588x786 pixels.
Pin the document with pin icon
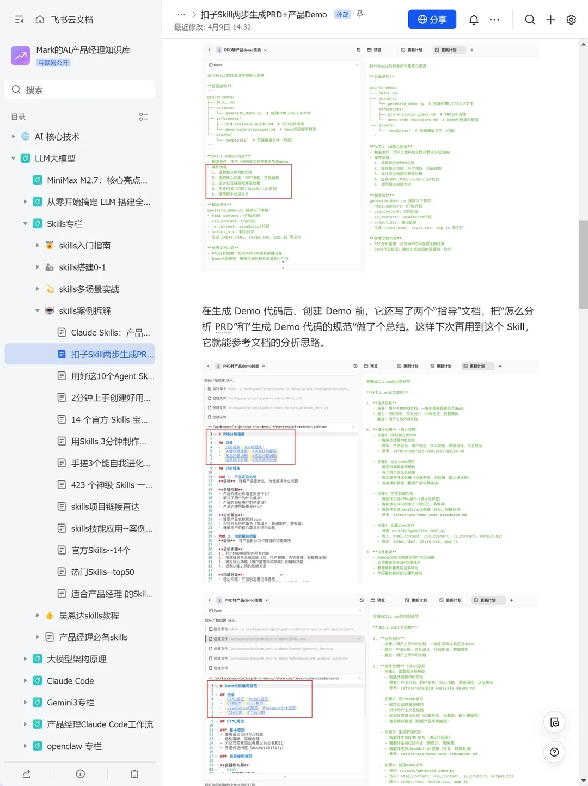tap(360, 15)
